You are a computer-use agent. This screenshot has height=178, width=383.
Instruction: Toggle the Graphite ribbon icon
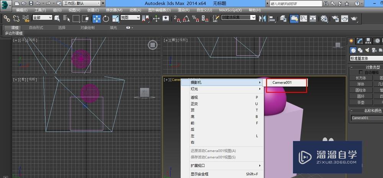[x=294, y=18]
